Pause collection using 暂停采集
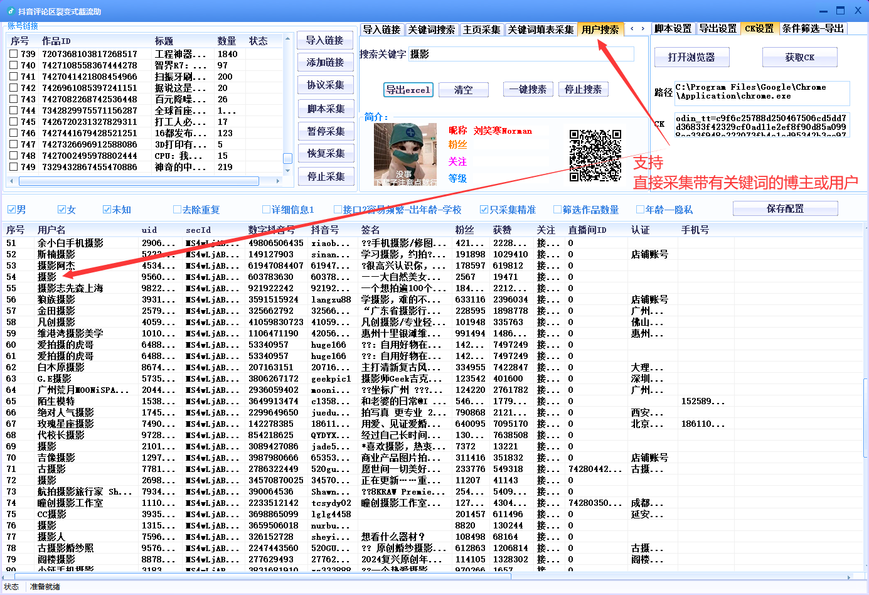The image size is (869, 595). click(x=326, y=131)
